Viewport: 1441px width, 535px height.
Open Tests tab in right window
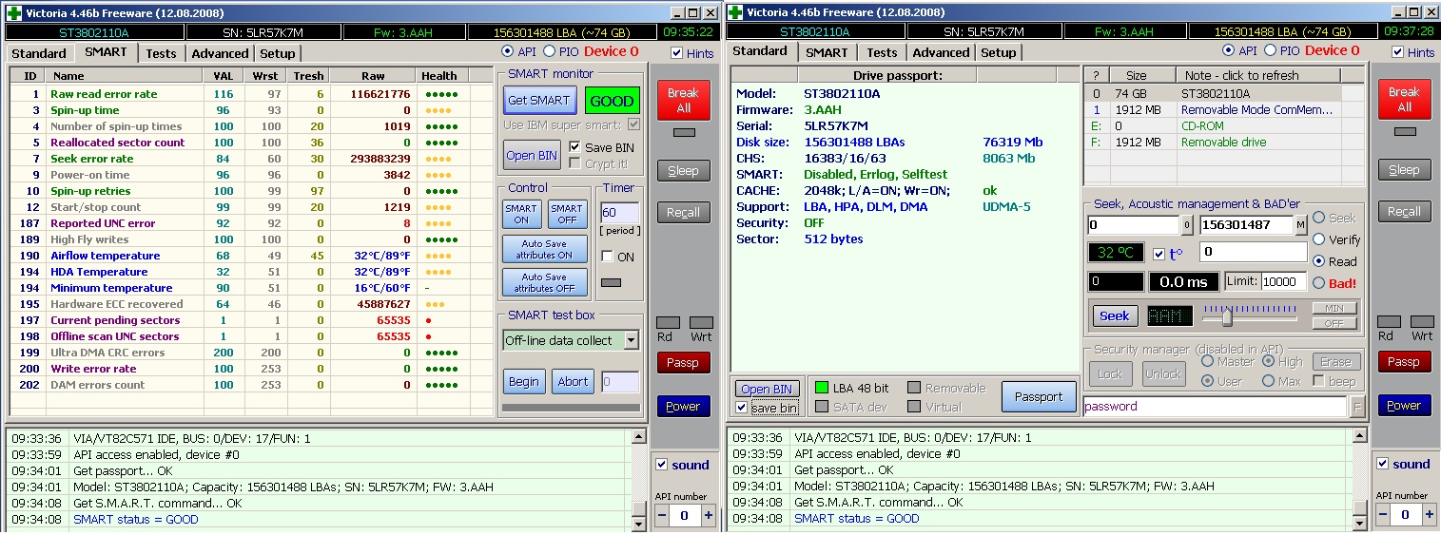tap(882, 52)
